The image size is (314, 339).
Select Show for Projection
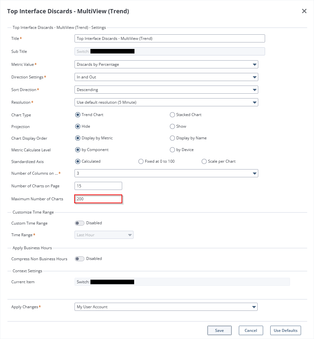pos(172,126)
